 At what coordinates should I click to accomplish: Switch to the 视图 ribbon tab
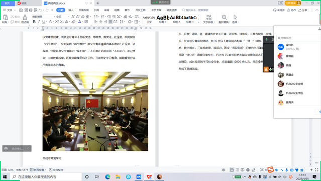(x=117, y=10)
